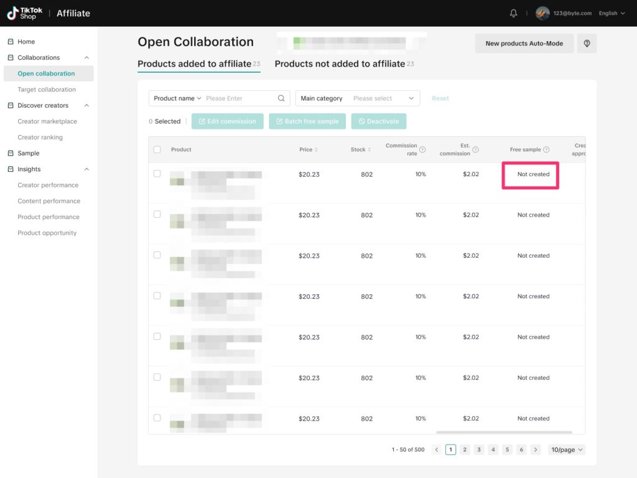Open Product opportunity in sidebar
This screenshot has height=478, width=637.
[x=49, y=233]
